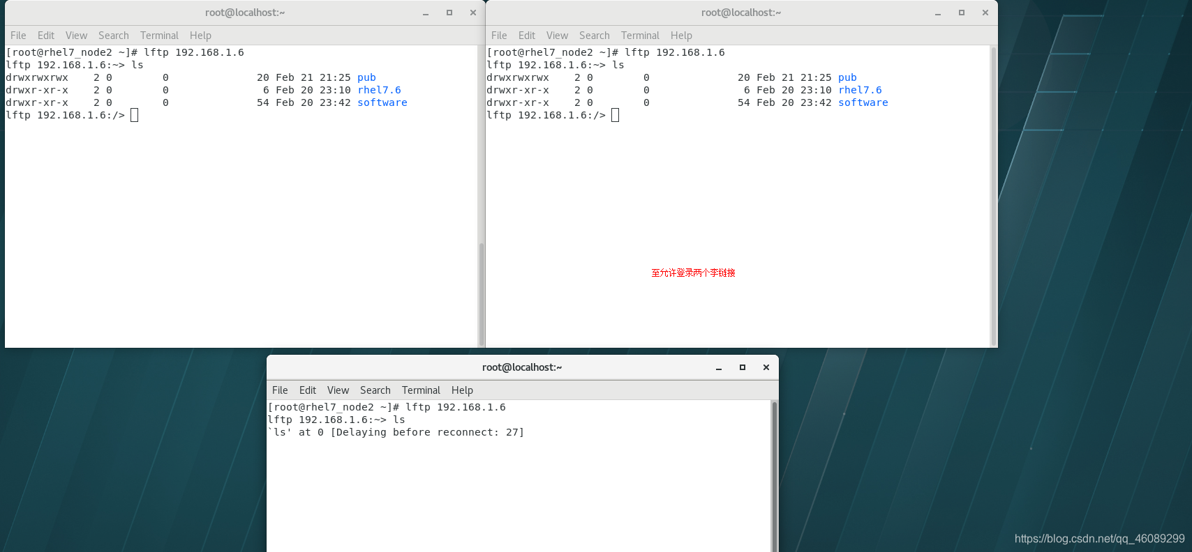
Task: Open Help menu in right terminal window
Action: pos(681,36)
